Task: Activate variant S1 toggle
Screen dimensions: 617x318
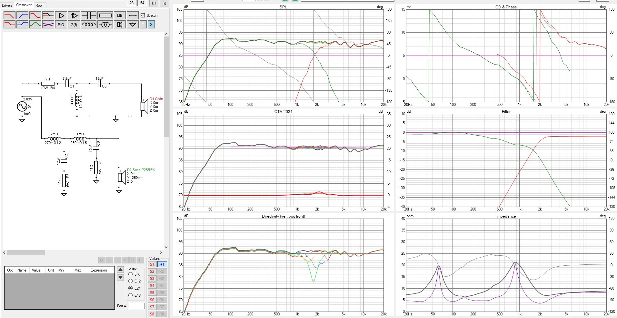Action: tap(152, 264)
